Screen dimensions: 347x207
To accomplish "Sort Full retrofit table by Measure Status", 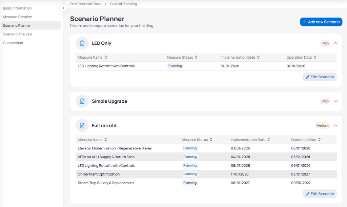I will pos(211,140).
